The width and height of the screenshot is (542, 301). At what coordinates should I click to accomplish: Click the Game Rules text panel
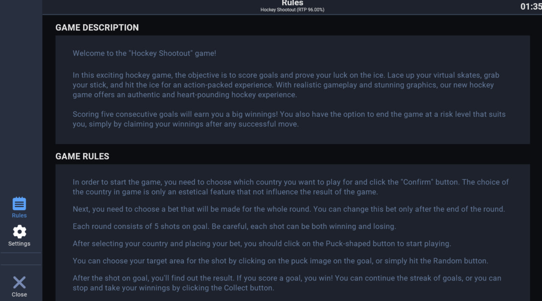292,233
